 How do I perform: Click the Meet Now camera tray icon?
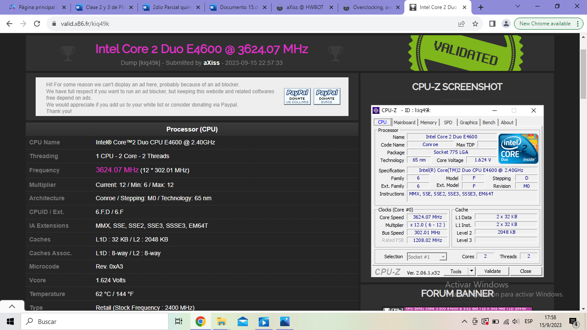pos(475,321)
